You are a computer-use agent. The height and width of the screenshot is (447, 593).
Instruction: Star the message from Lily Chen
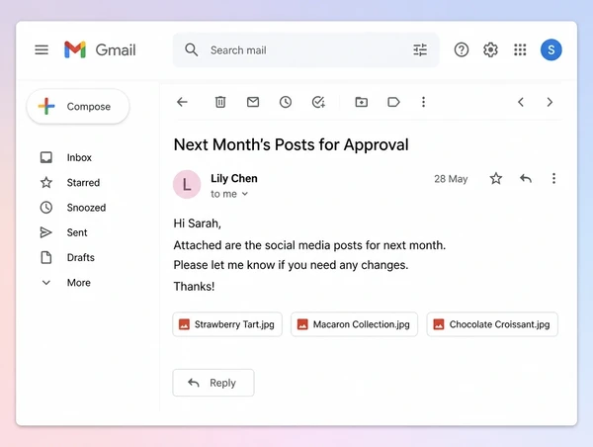pyautogui.click(x=496, y=178)
